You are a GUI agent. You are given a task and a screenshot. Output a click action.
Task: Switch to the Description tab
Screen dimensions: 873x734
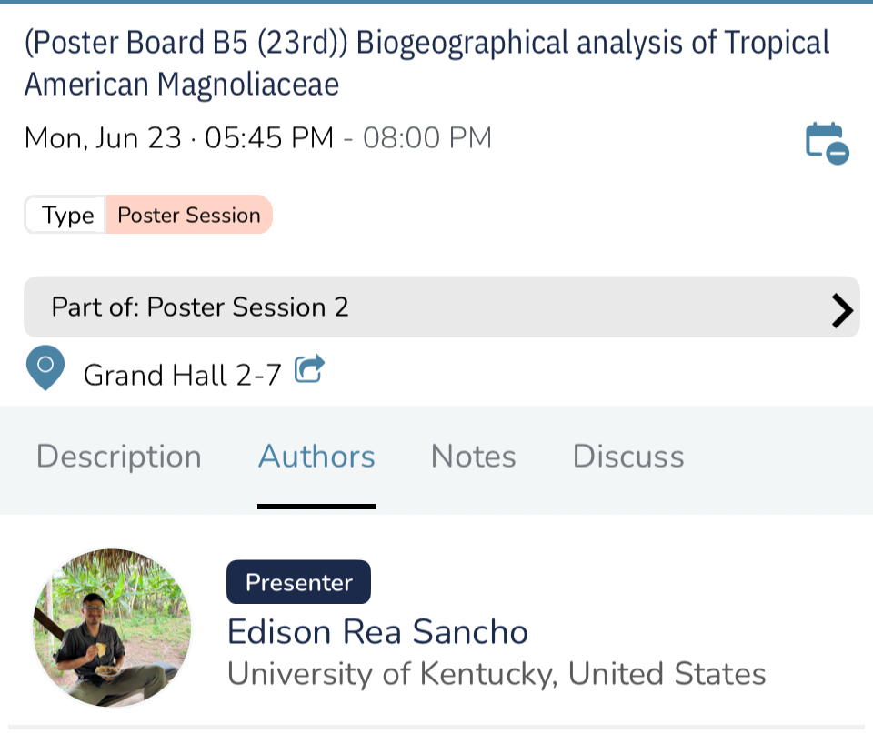(x=118, y=457)
